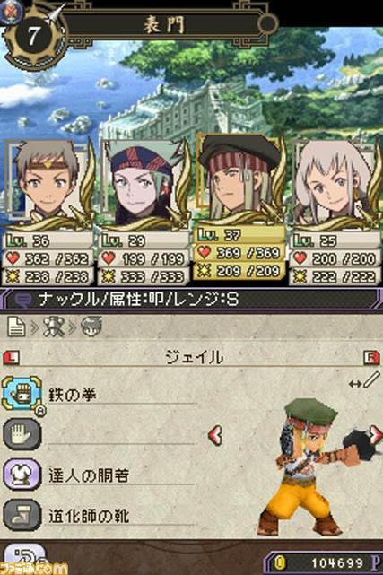The image size is (383, 575).
Task: Select the boots equipment slot icon
Action: (22, 515)
